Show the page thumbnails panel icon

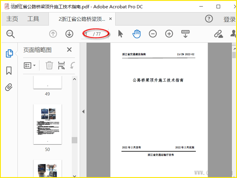[x=9, y=53]
